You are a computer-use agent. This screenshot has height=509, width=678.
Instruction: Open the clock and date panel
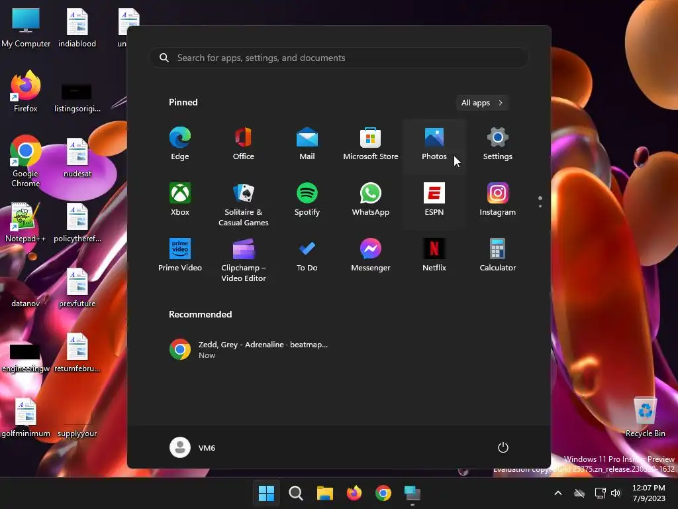(x=649, y=493)
